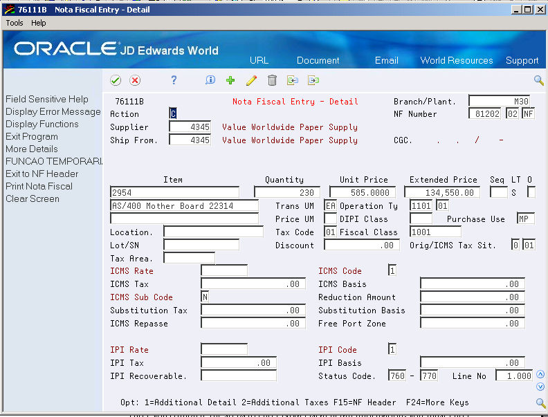This screenshot has width=548, height=417.
Task: Choose FUNCAO TEMPORARI in sidebar
Action: [54, 161]
